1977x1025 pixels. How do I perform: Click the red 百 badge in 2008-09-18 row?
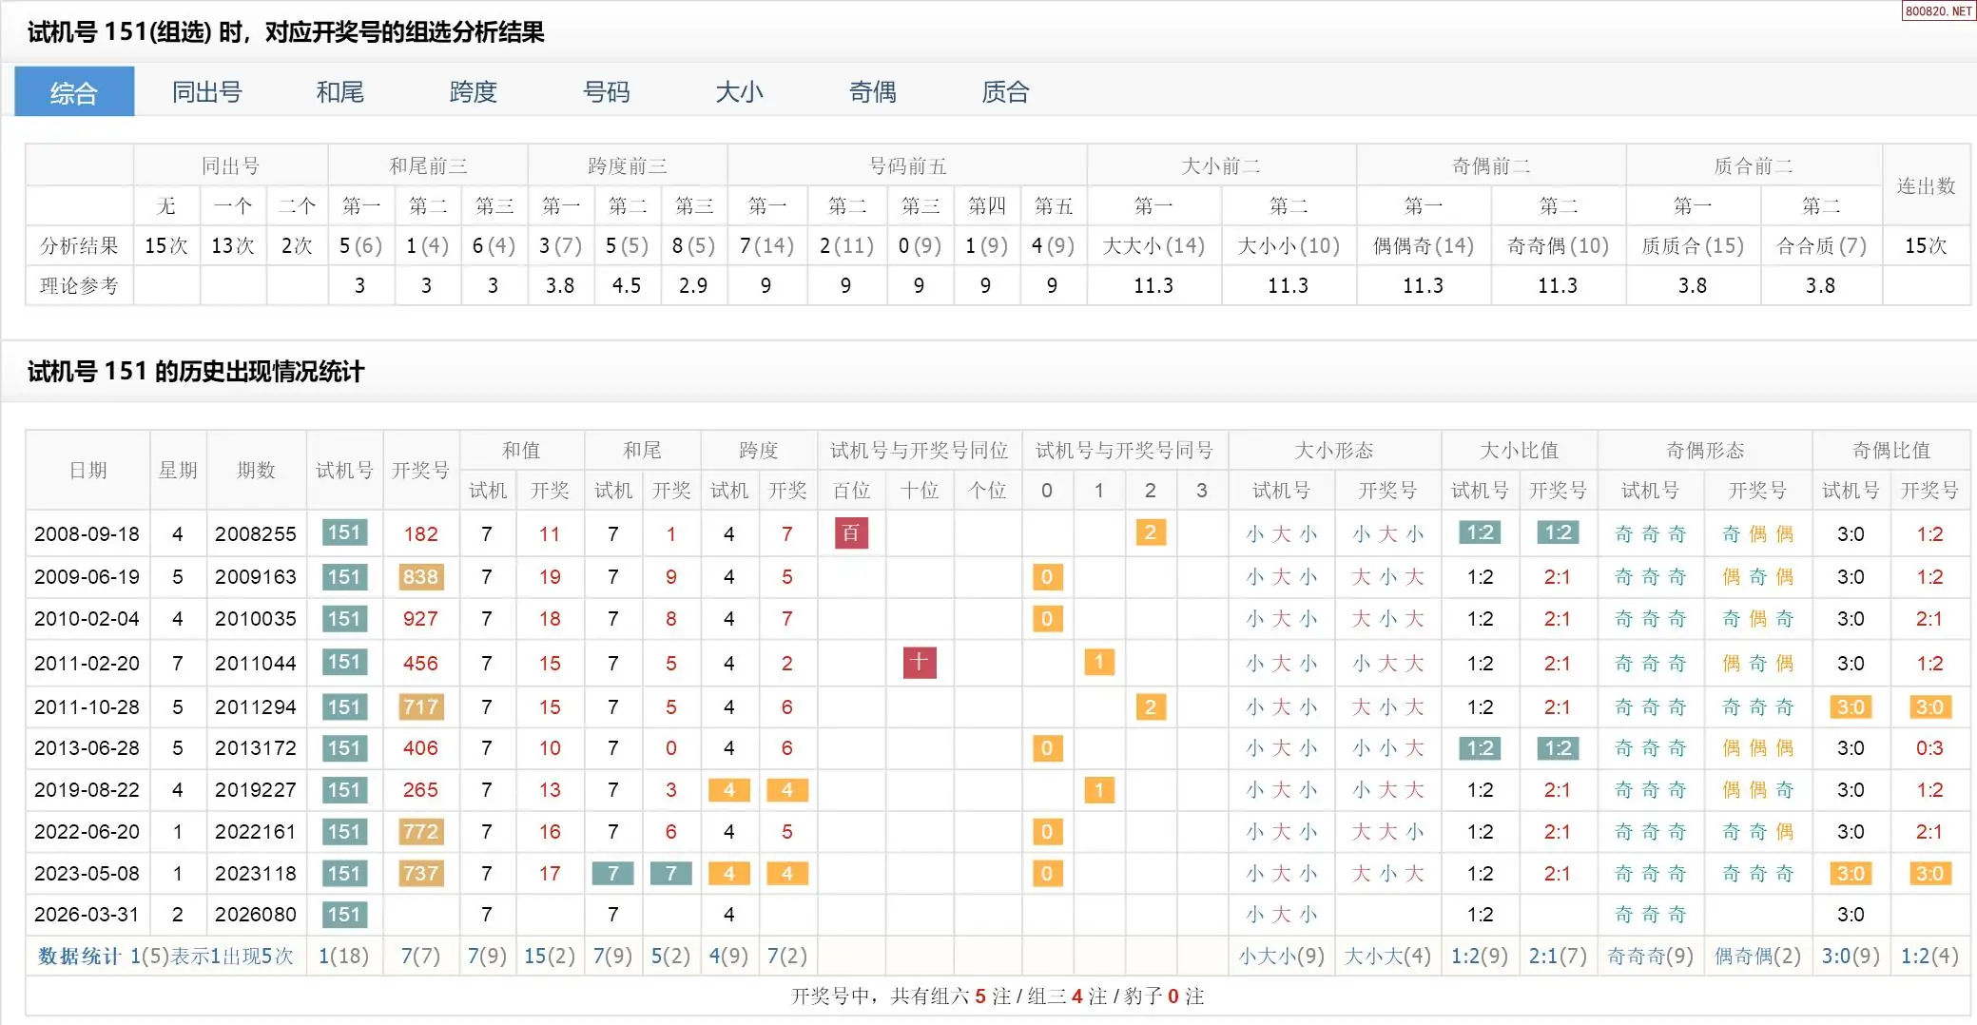click(x=850, y=533)
